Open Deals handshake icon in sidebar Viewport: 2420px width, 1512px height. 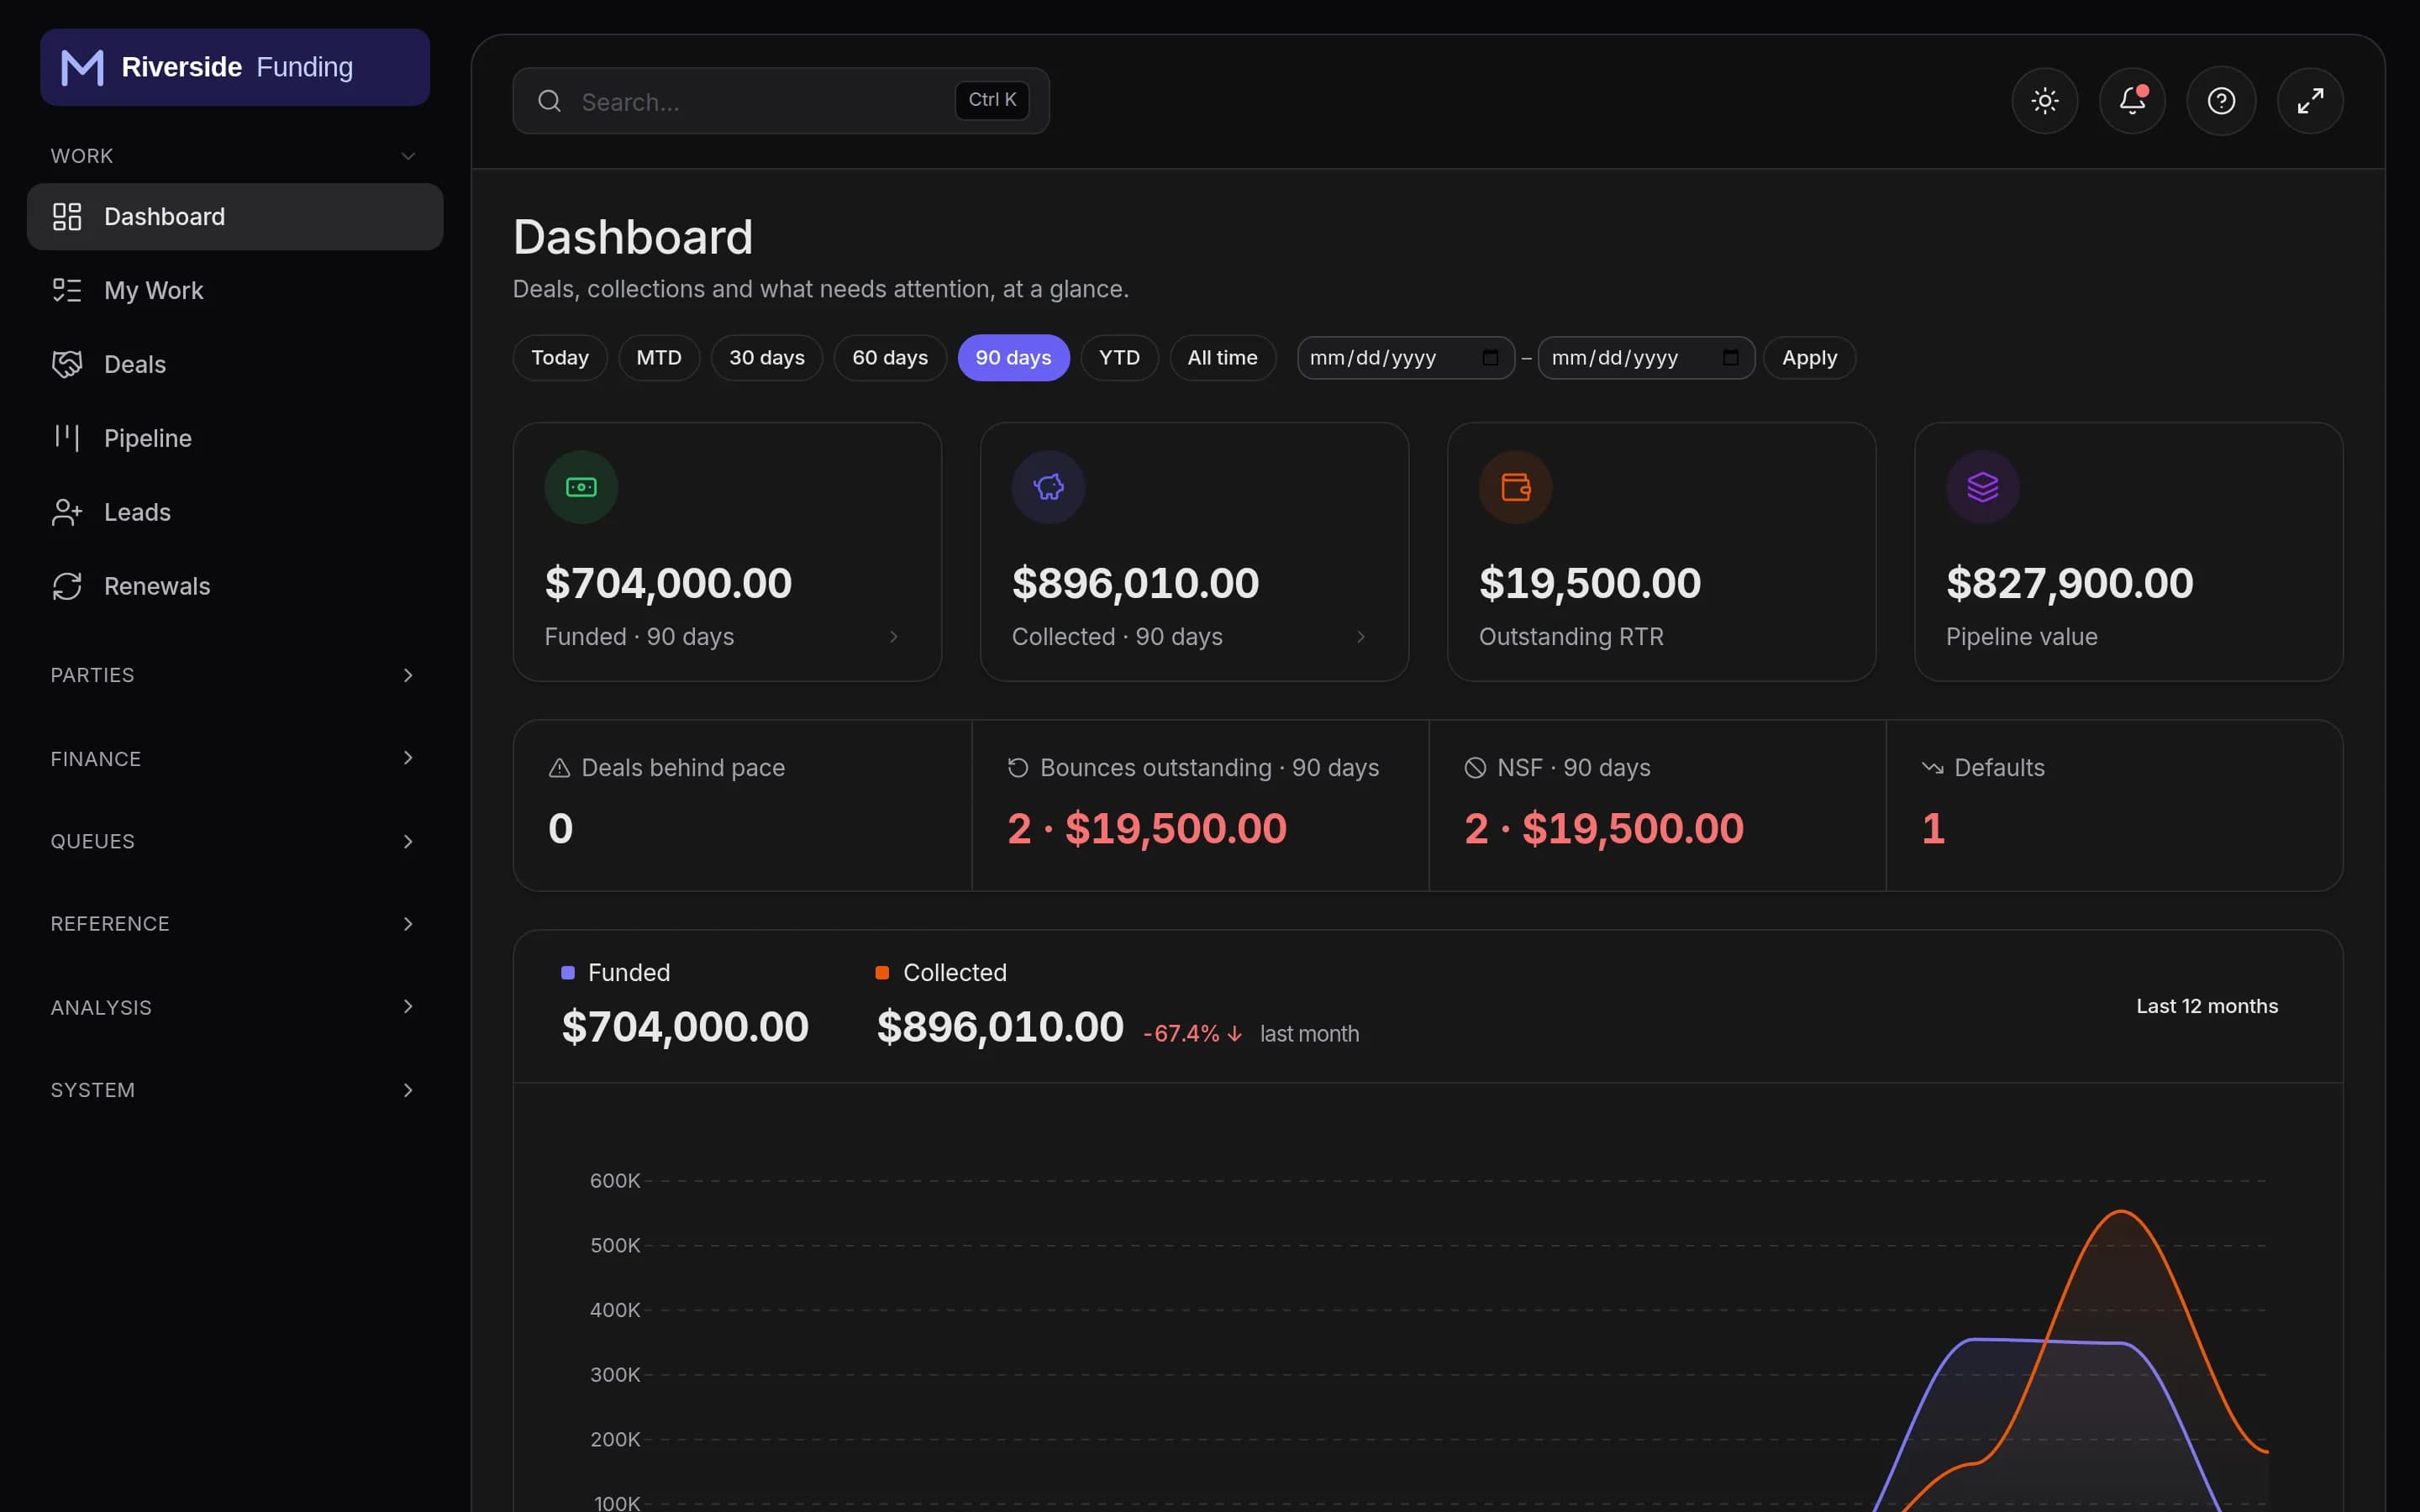point(67,364)
